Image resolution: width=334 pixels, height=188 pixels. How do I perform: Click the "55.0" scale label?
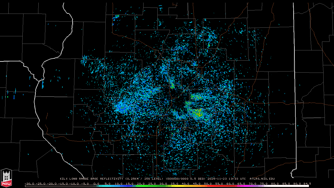coord(220,184)
